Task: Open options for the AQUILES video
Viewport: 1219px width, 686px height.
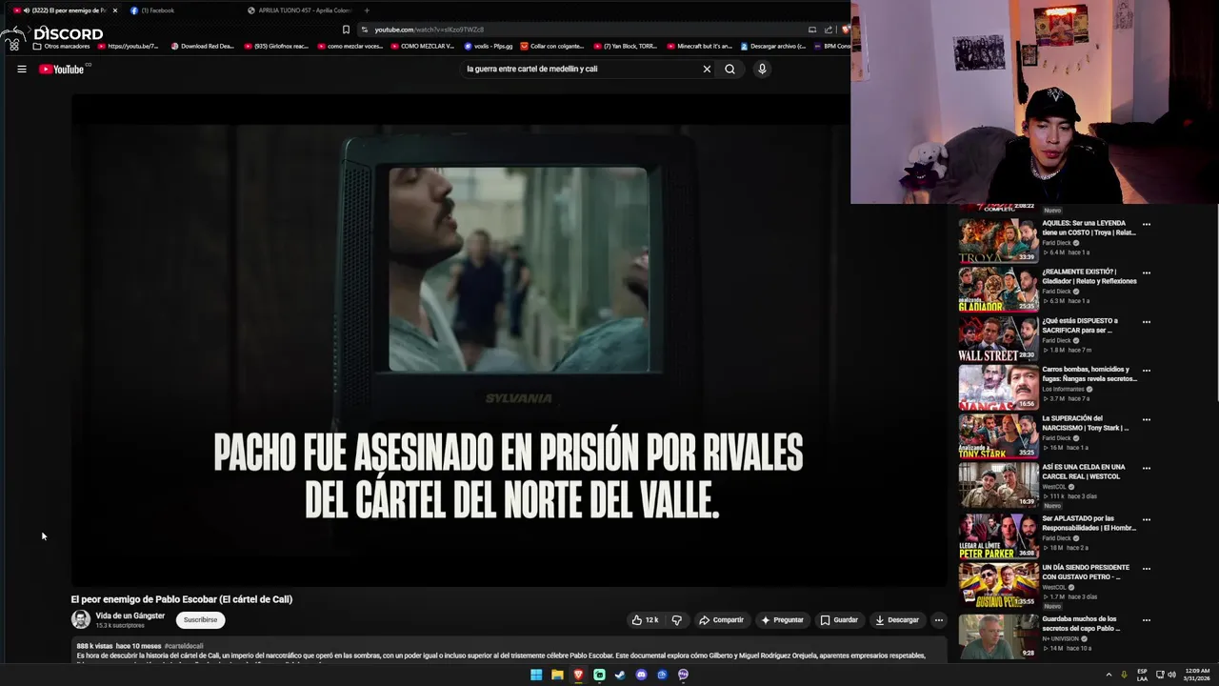Action: pos(1147,225)
